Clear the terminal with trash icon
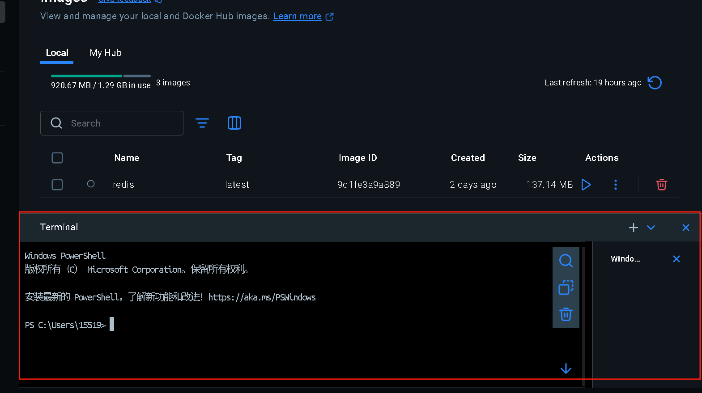 [x=566, y=314]
